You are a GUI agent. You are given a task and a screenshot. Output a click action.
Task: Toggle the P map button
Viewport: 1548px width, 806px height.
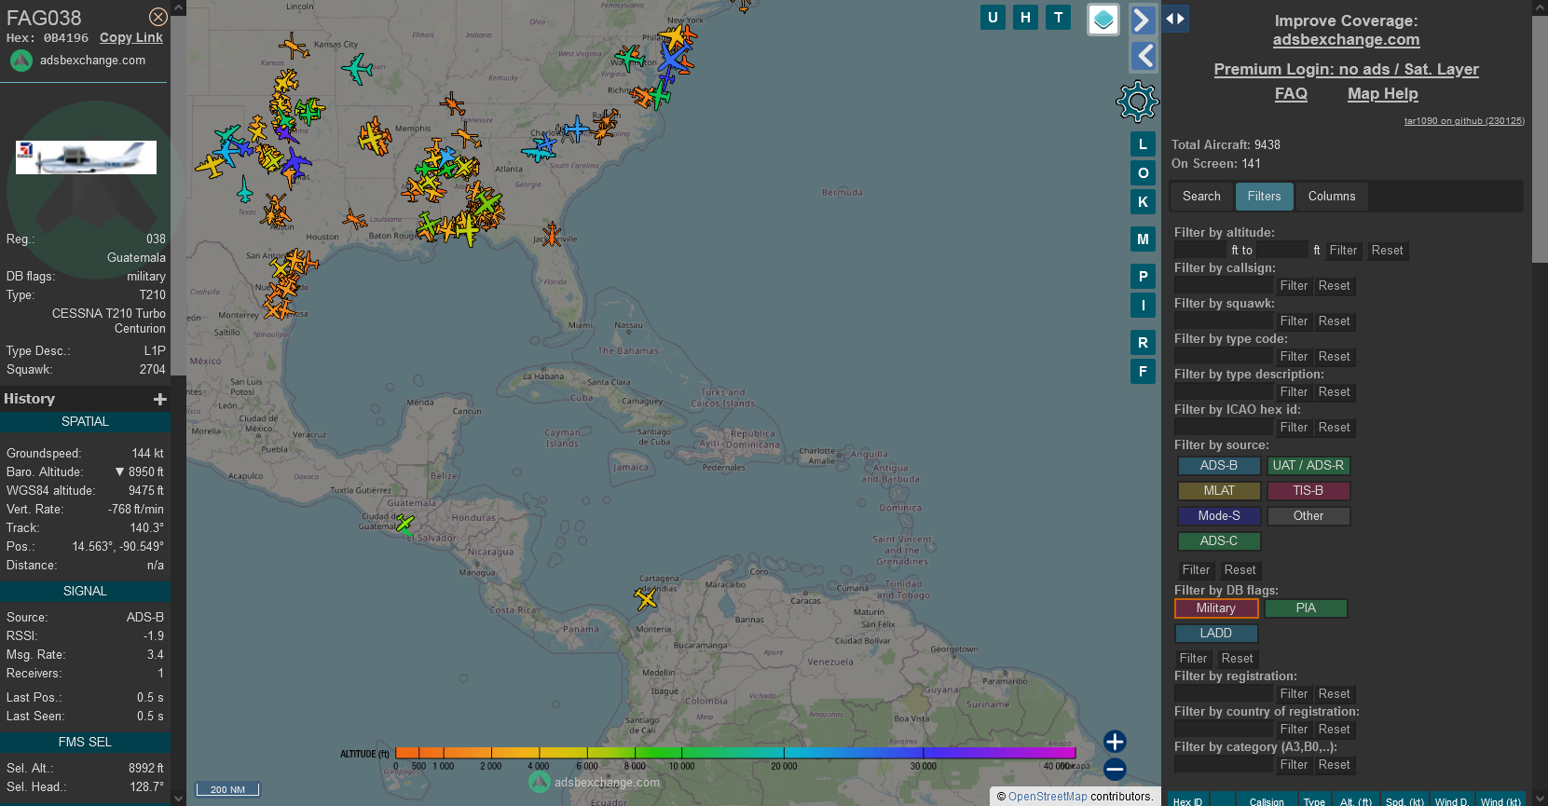point(1143,277)
